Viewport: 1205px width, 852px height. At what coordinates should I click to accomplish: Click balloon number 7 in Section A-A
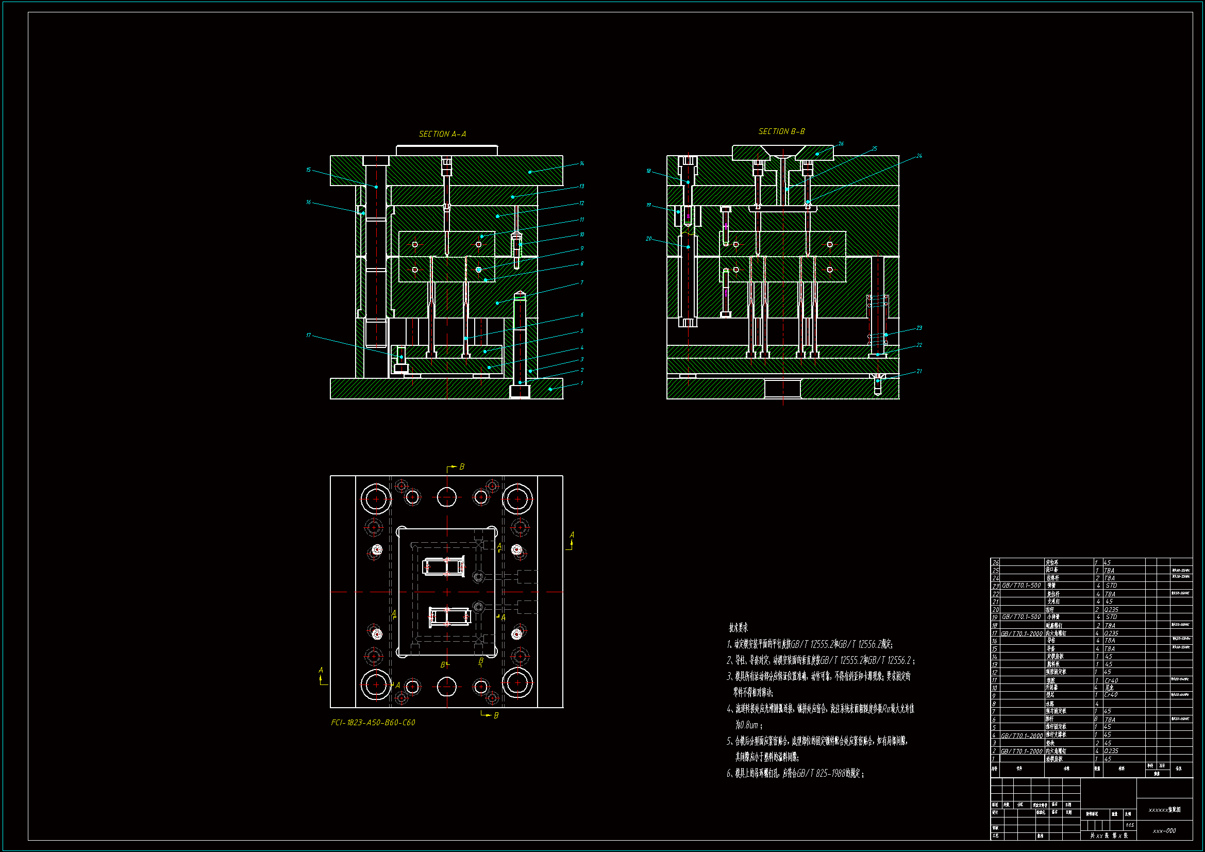[x=581, y=282]
